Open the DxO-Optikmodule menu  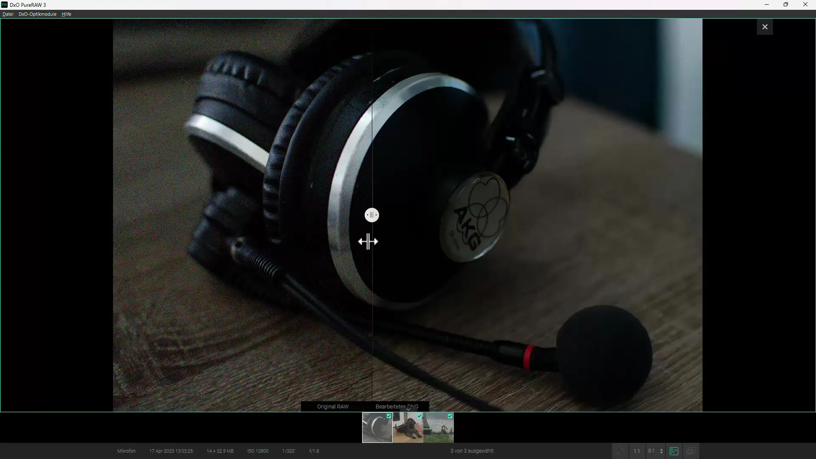37,14
